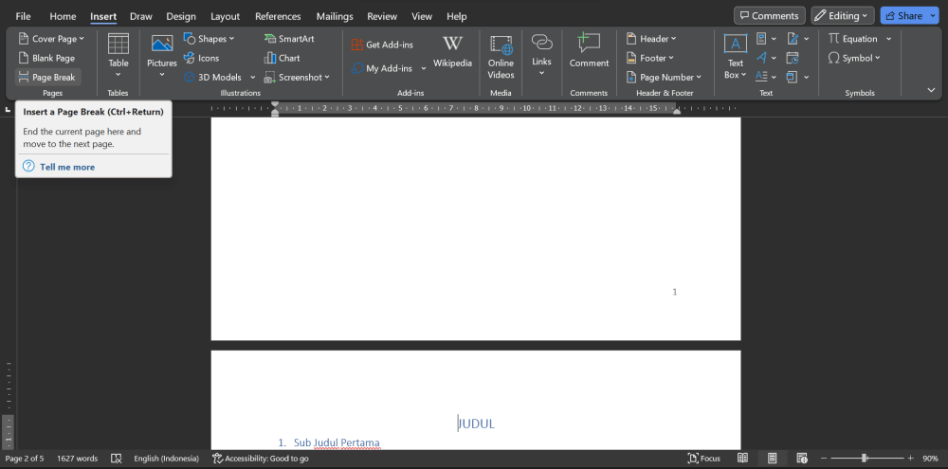Collapse the ribbon using the chevron
Viewport: 948px width, 469px height.
pos(931,90)
